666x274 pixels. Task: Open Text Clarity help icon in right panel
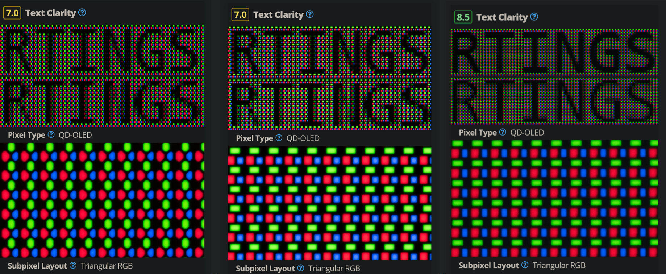pos(534,17)
